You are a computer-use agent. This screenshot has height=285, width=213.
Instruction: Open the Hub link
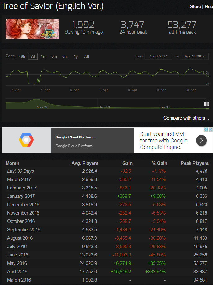208,7
